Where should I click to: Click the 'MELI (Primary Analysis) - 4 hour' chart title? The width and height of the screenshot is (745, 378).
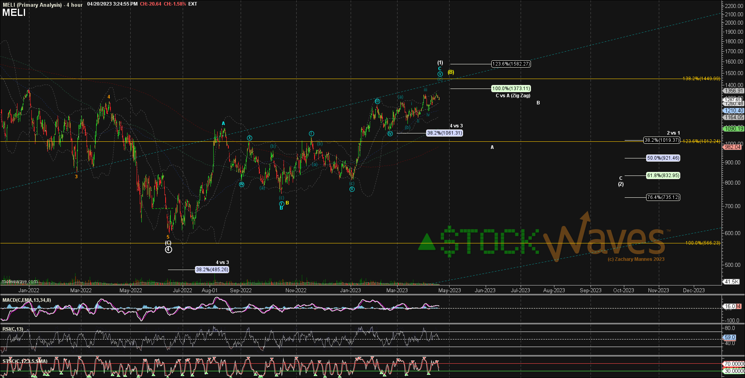[x=42, y=5]
